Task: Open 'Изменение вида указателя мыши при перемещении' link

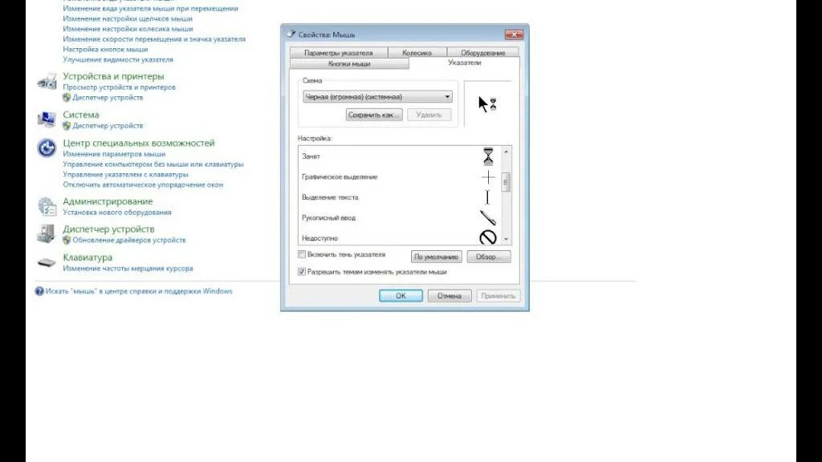Action: tap(150, 8)
